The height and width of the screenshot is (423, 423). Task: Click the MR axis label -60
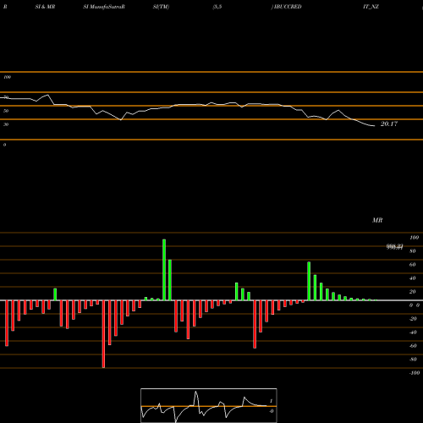[413, 346]
